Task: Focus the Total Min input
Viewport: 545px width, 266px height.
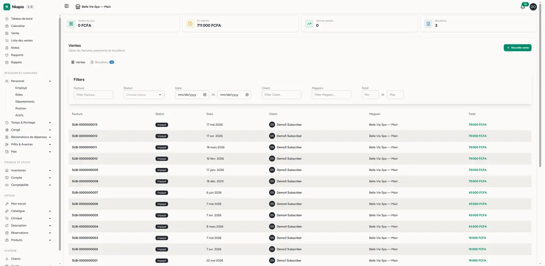Action: tap(370, 95)
